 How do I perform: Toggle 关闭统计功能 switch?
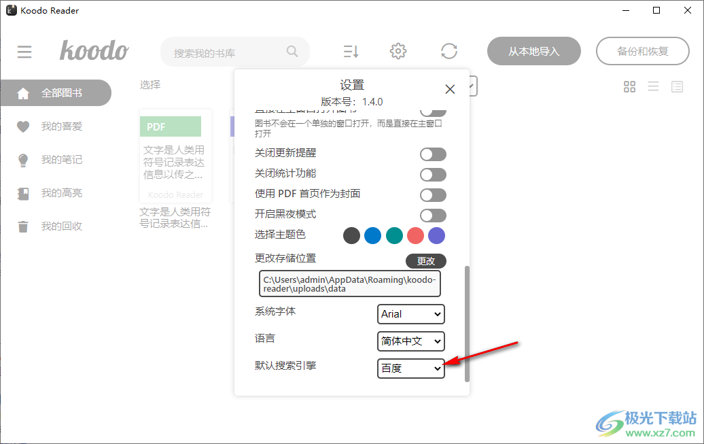[434, 174]
